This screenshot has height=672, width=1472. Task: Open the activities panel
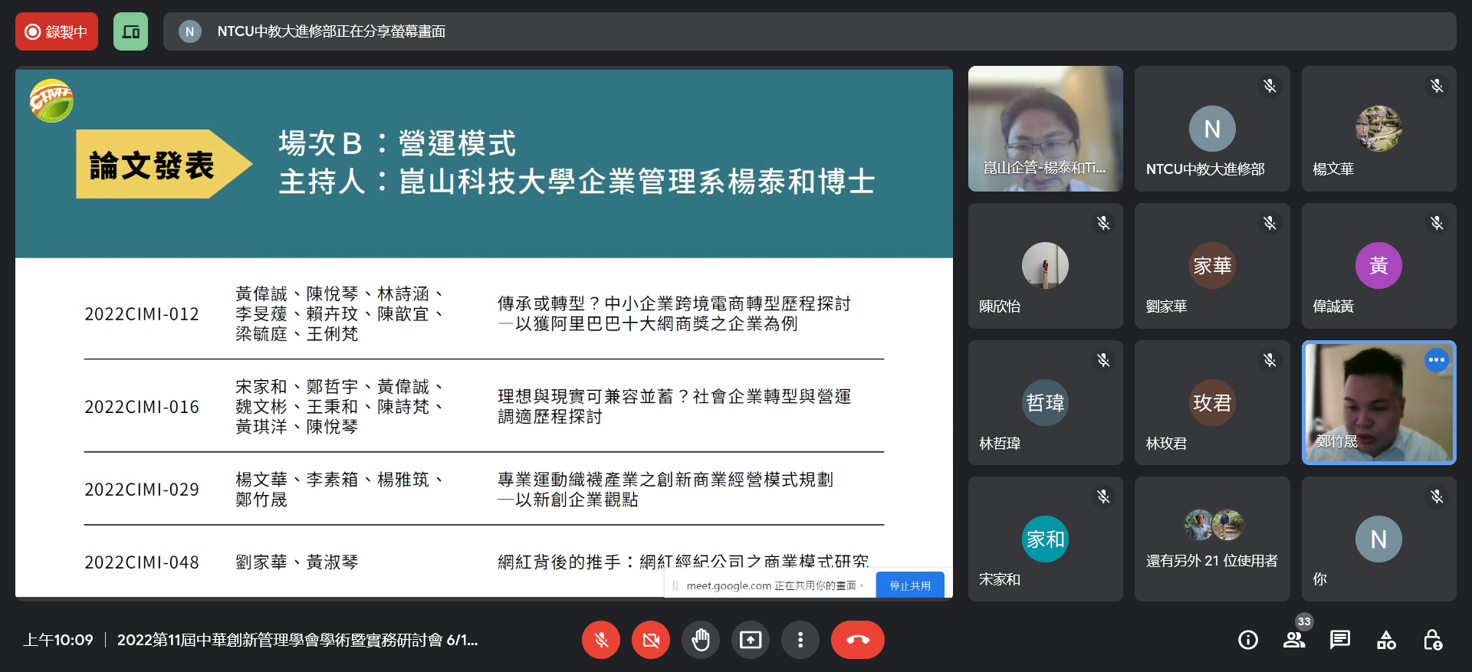pyautogui.click(x=1386, y=640)
